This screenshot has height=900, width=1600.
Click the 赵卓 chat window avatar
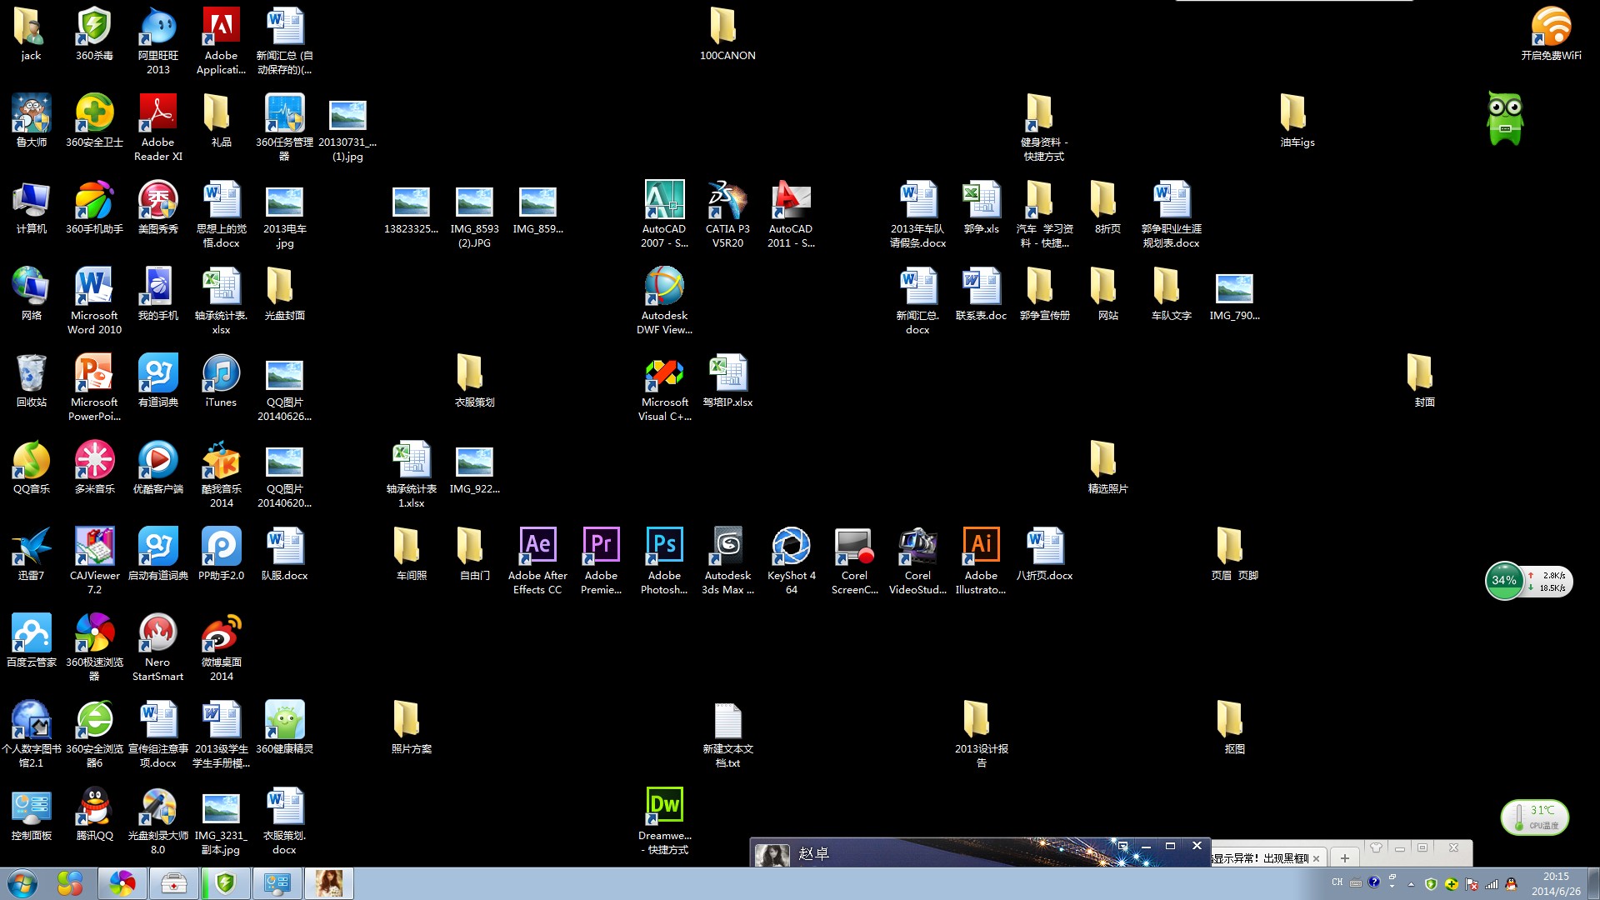772,855
